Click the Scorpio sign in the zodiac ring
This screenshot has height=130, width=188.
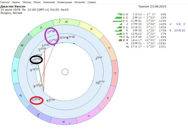[x=21, y=95]
